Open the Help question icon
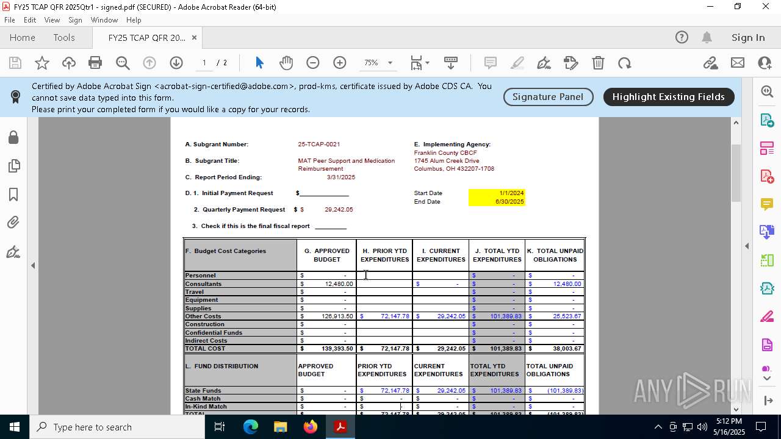Image resolution: width=781 pixels, height=439 pixels. (682, 37)
